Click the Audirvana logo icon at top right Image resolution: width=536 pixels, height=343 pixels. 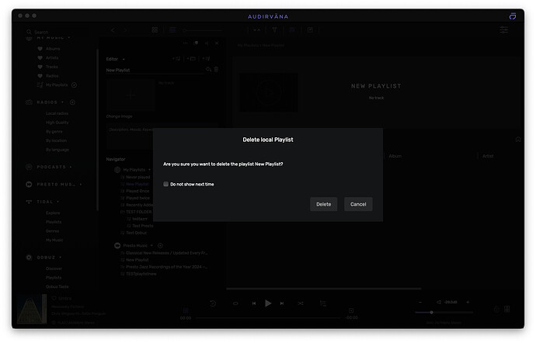(x=513, y=16)
